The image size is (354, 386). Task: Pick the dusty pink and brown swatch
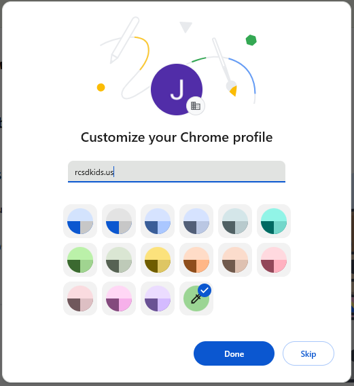(x=80, y=298)
